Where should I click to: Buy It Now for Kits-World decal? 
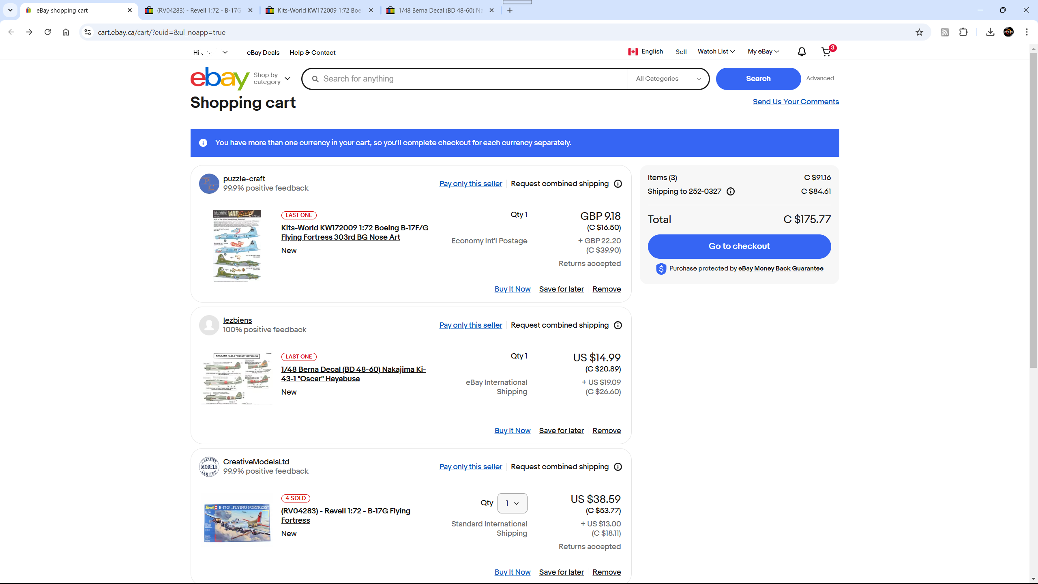tap(513, 289)
